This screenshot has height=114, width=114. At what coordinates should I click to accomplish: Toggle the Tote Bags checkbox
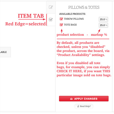[x=61, y=25]
